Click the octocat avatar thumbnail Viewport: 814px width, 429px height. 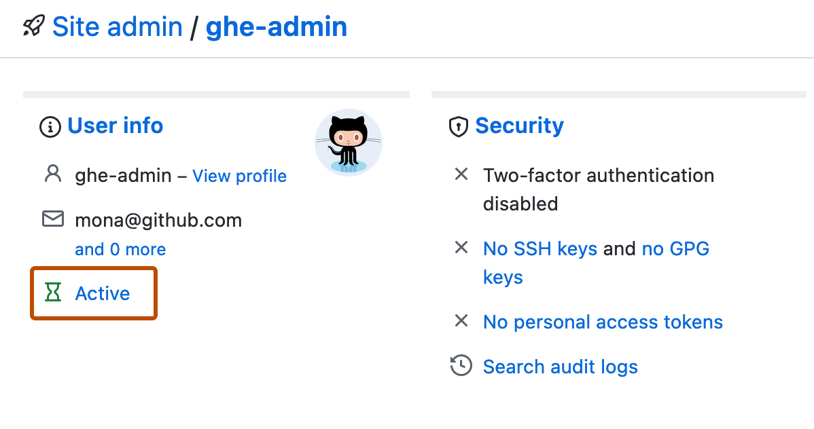[348, 143]
